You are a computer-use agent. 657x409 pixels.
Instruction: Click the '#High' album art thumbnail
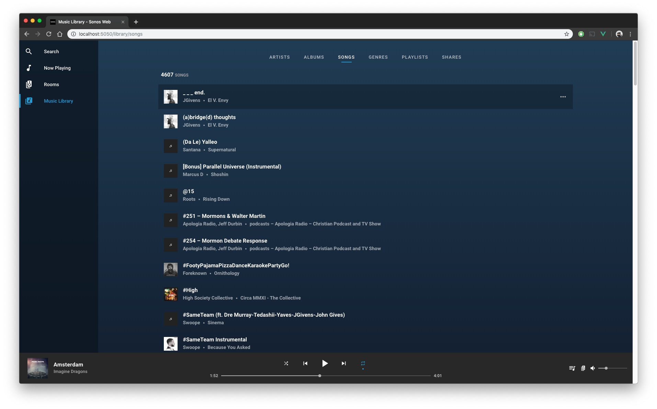171,294
